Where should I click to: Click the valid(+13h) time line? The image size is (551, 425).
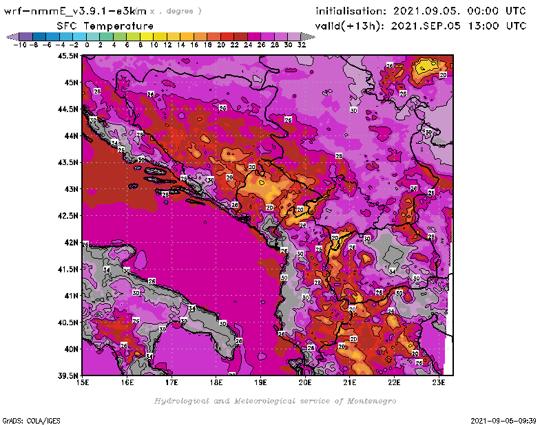coord(421,25)
